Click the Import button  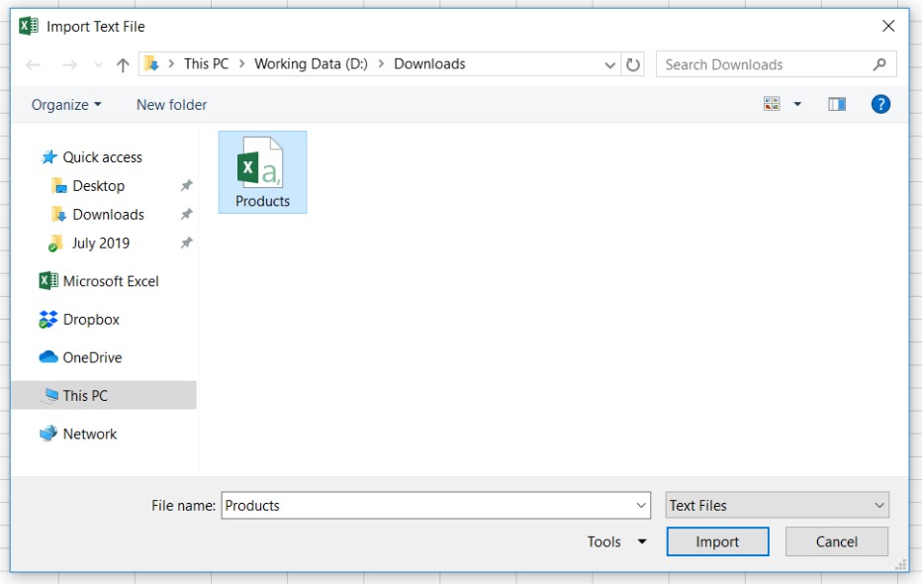click(x=717, y=541)
